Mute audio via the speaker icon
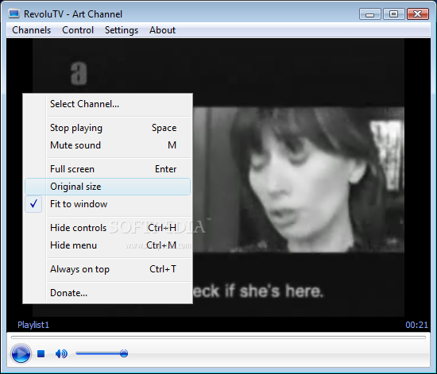Viewport: 437px width, 374px height. (x=61, y=353)
